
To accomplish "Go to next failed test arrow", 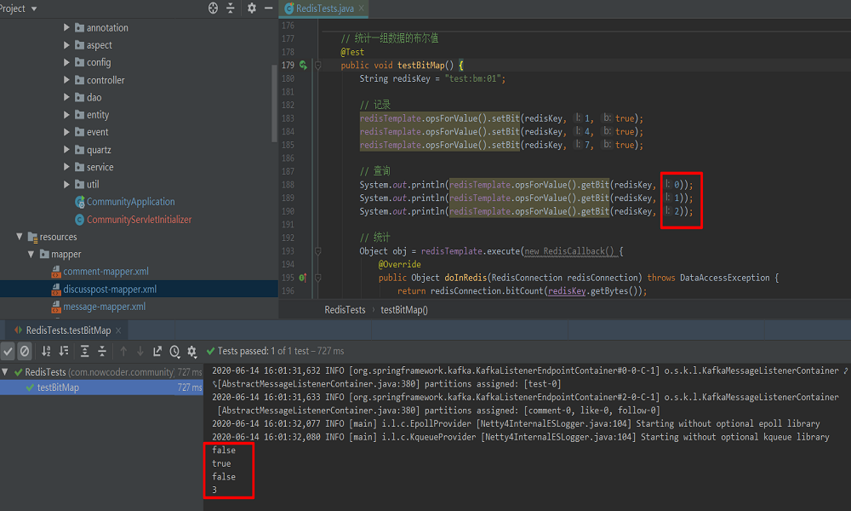I will coord(140,352).
